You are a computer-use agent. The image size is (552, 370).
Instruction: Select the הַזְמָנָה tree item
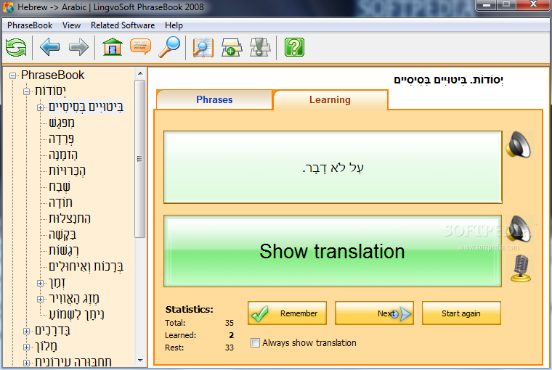click(x=63, y=155)
